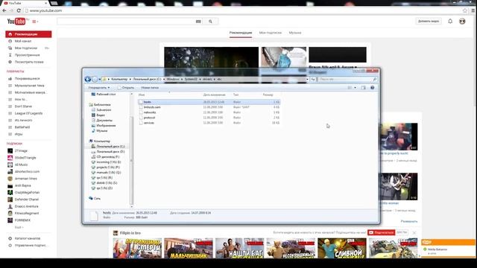Open the Упорядочить dropdown in Explorer
The image size is (477, 268).
pyautogui.click(x=99, y=88)
